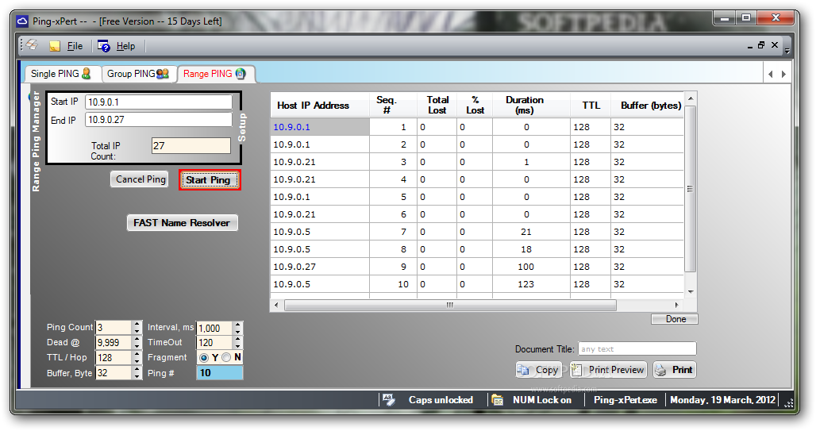816x431 pixels.
Task: Click the Help question mark icon
Action: click(x=103, y=46)
